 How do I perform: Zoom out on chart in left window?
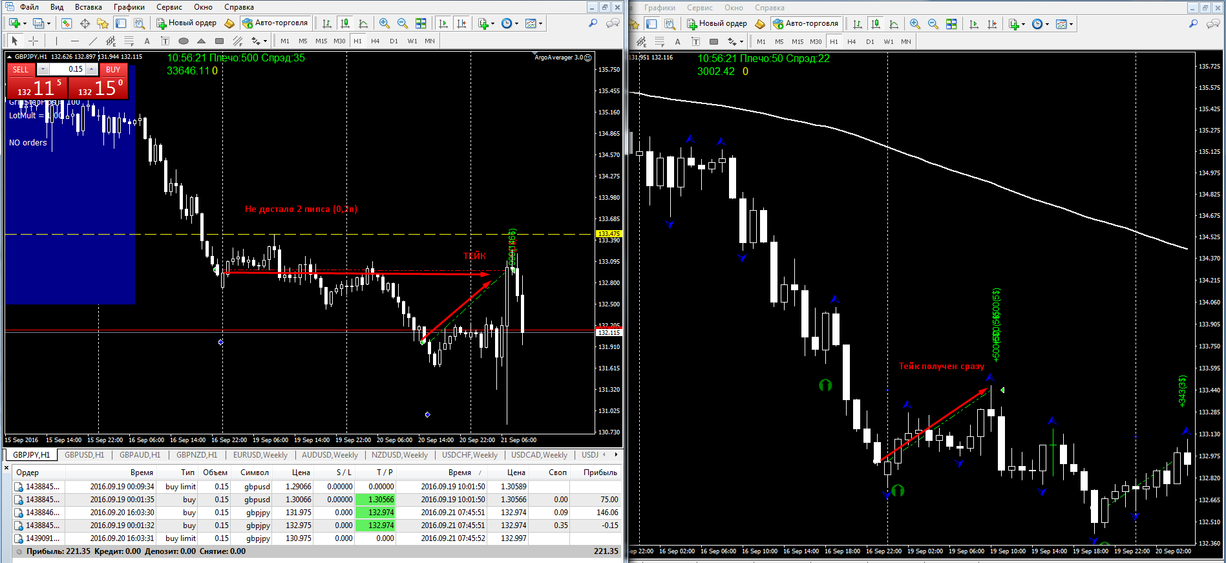(403, 23)
